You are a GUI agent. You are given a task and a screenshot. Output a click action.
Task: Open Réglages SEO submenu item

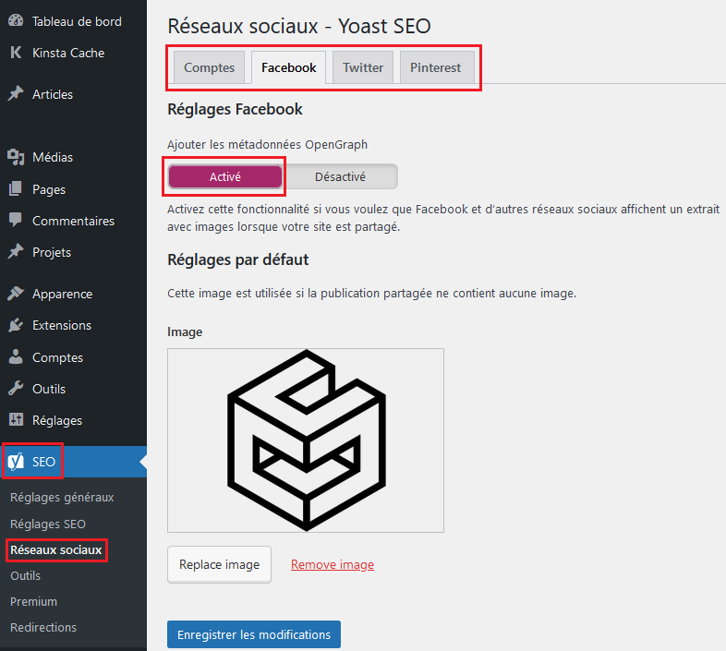[48, 524]
